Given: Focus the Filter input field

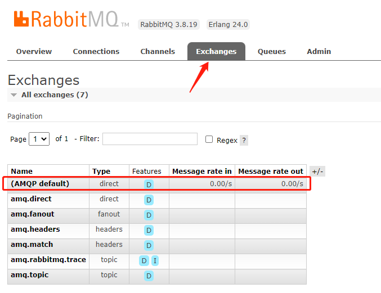Looking at the screenshot, I should 150,139.
